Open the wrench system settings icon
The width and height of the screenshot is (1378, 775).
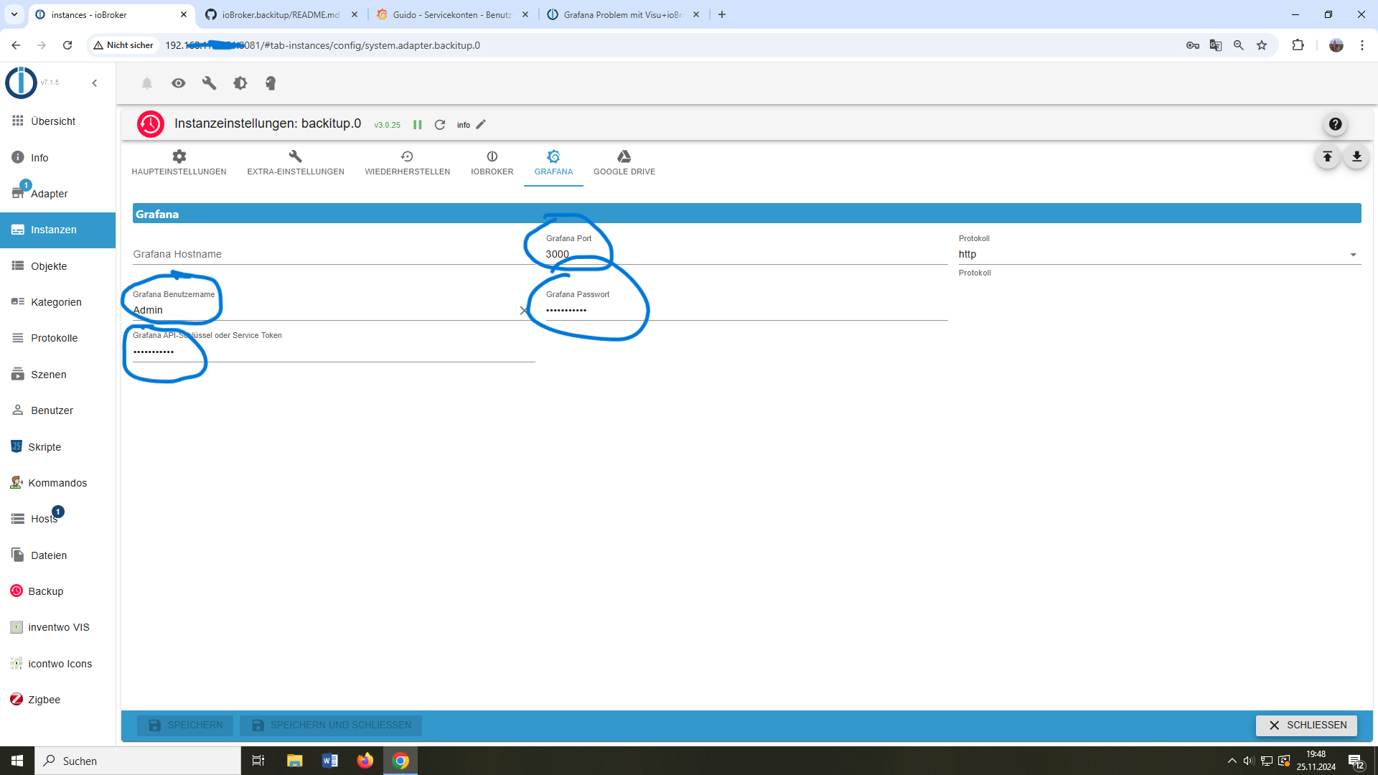coord(209,83)
